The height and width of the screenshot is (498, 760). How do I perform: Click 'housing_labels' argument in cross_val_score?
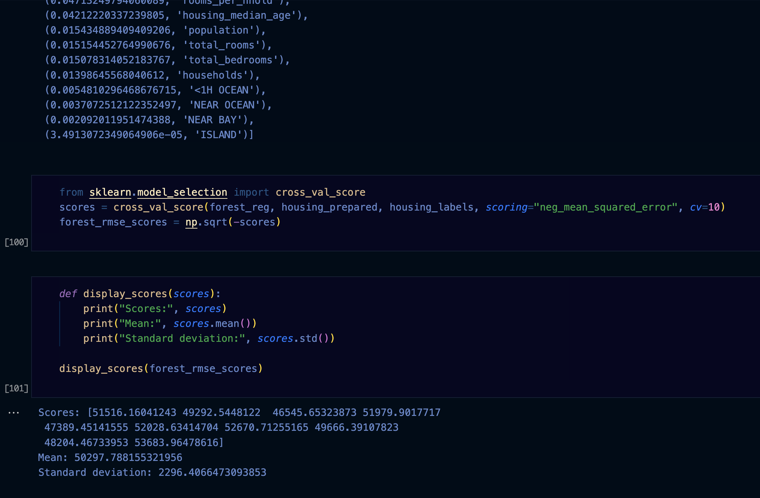coord(432,207)
